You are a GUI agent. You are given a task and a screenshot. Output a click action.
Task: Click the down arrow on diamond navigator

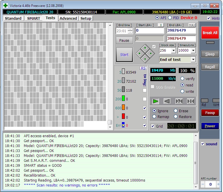145,59
